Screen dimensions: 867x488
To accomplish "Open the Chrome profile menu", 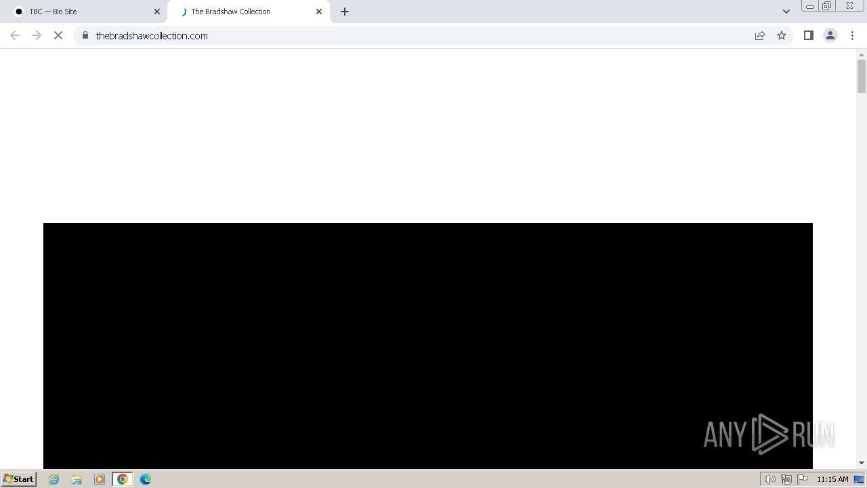I will click(830, 35).
